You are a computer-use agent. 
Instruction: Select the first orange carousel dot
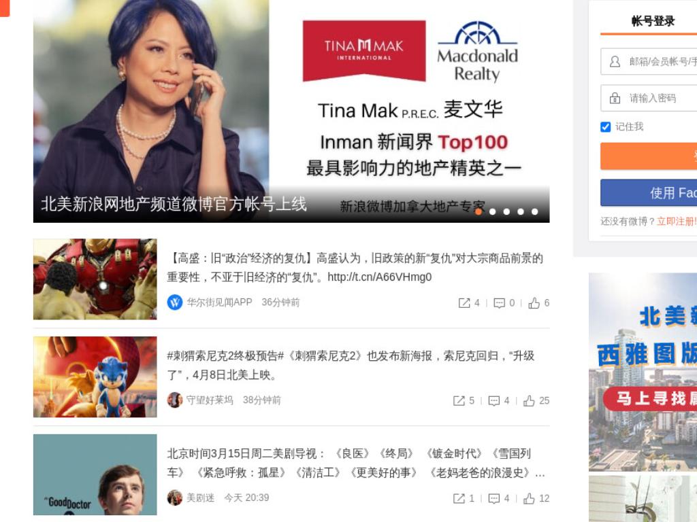pyautogui.click(x=479, y=212)
